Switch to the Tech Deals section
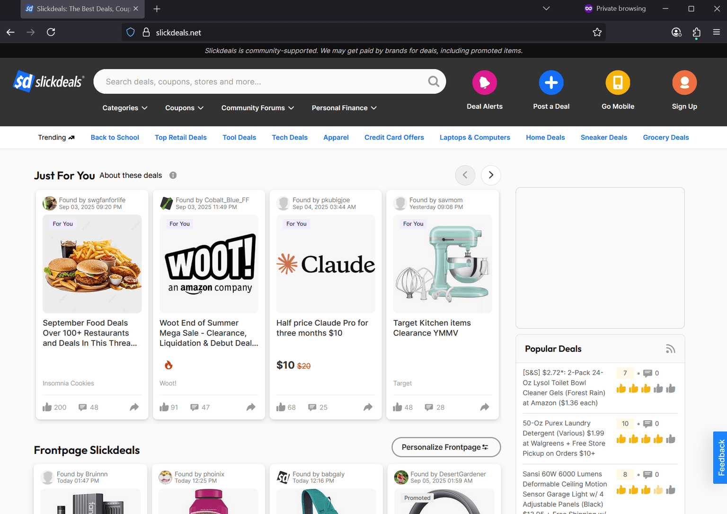Screen dimensions: 727x514 click(290, 137)
